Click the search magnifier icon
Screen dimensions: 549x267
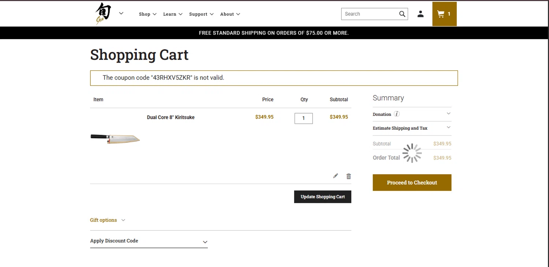pos(402,14)
